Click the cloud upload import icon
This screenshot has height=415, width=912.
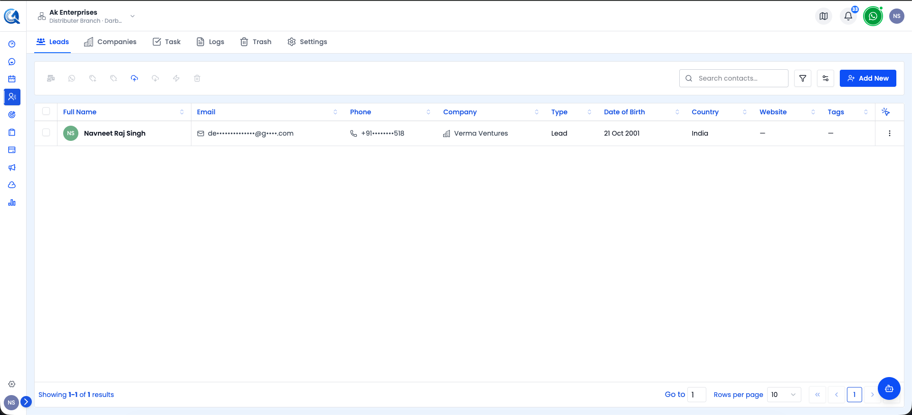pyautogui.click(x=134, y=78)
